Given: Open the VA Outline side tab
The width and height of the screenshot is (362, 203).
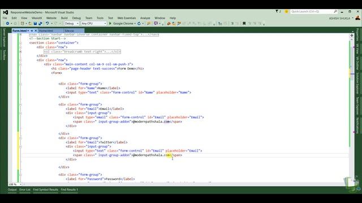Looking at the screenshot, I should 357,63.
